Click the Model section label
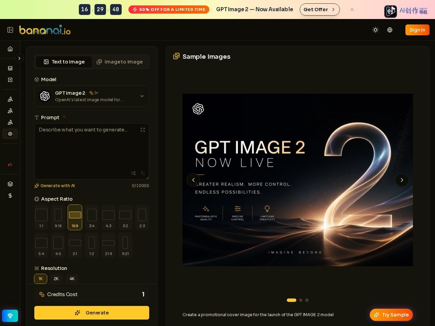The width and height of the screenshot is (435, 326). (x=49, y=79)
